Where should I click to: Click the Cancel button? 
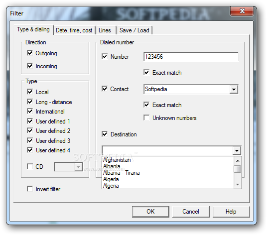point(191,212)
